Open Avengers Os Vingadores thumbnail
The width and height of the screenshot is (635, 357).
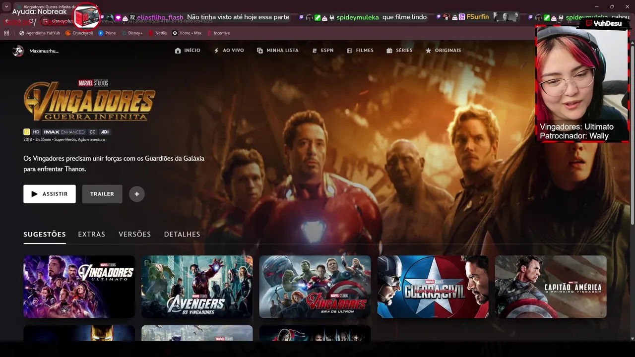[197, 287]
